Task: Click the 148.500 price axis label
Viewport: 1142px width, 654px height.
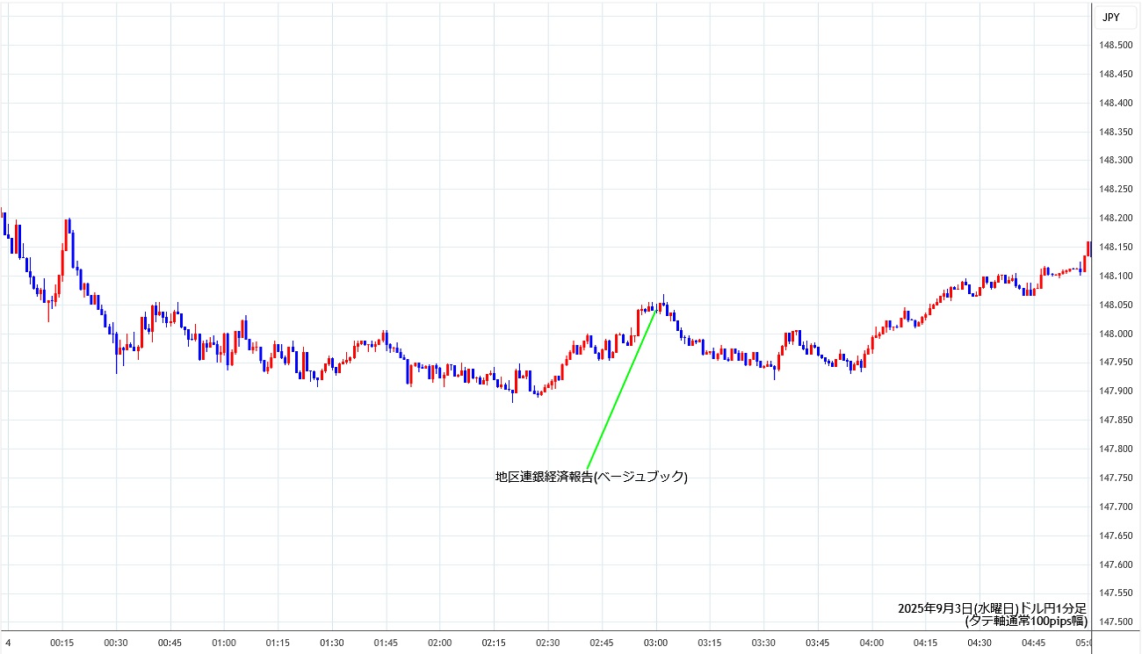Action: 1116,46
